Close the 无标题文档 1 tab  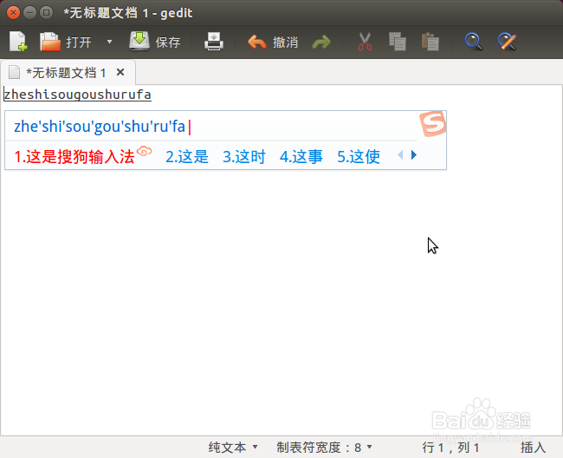pyautogui.click(x=120, y=72)
